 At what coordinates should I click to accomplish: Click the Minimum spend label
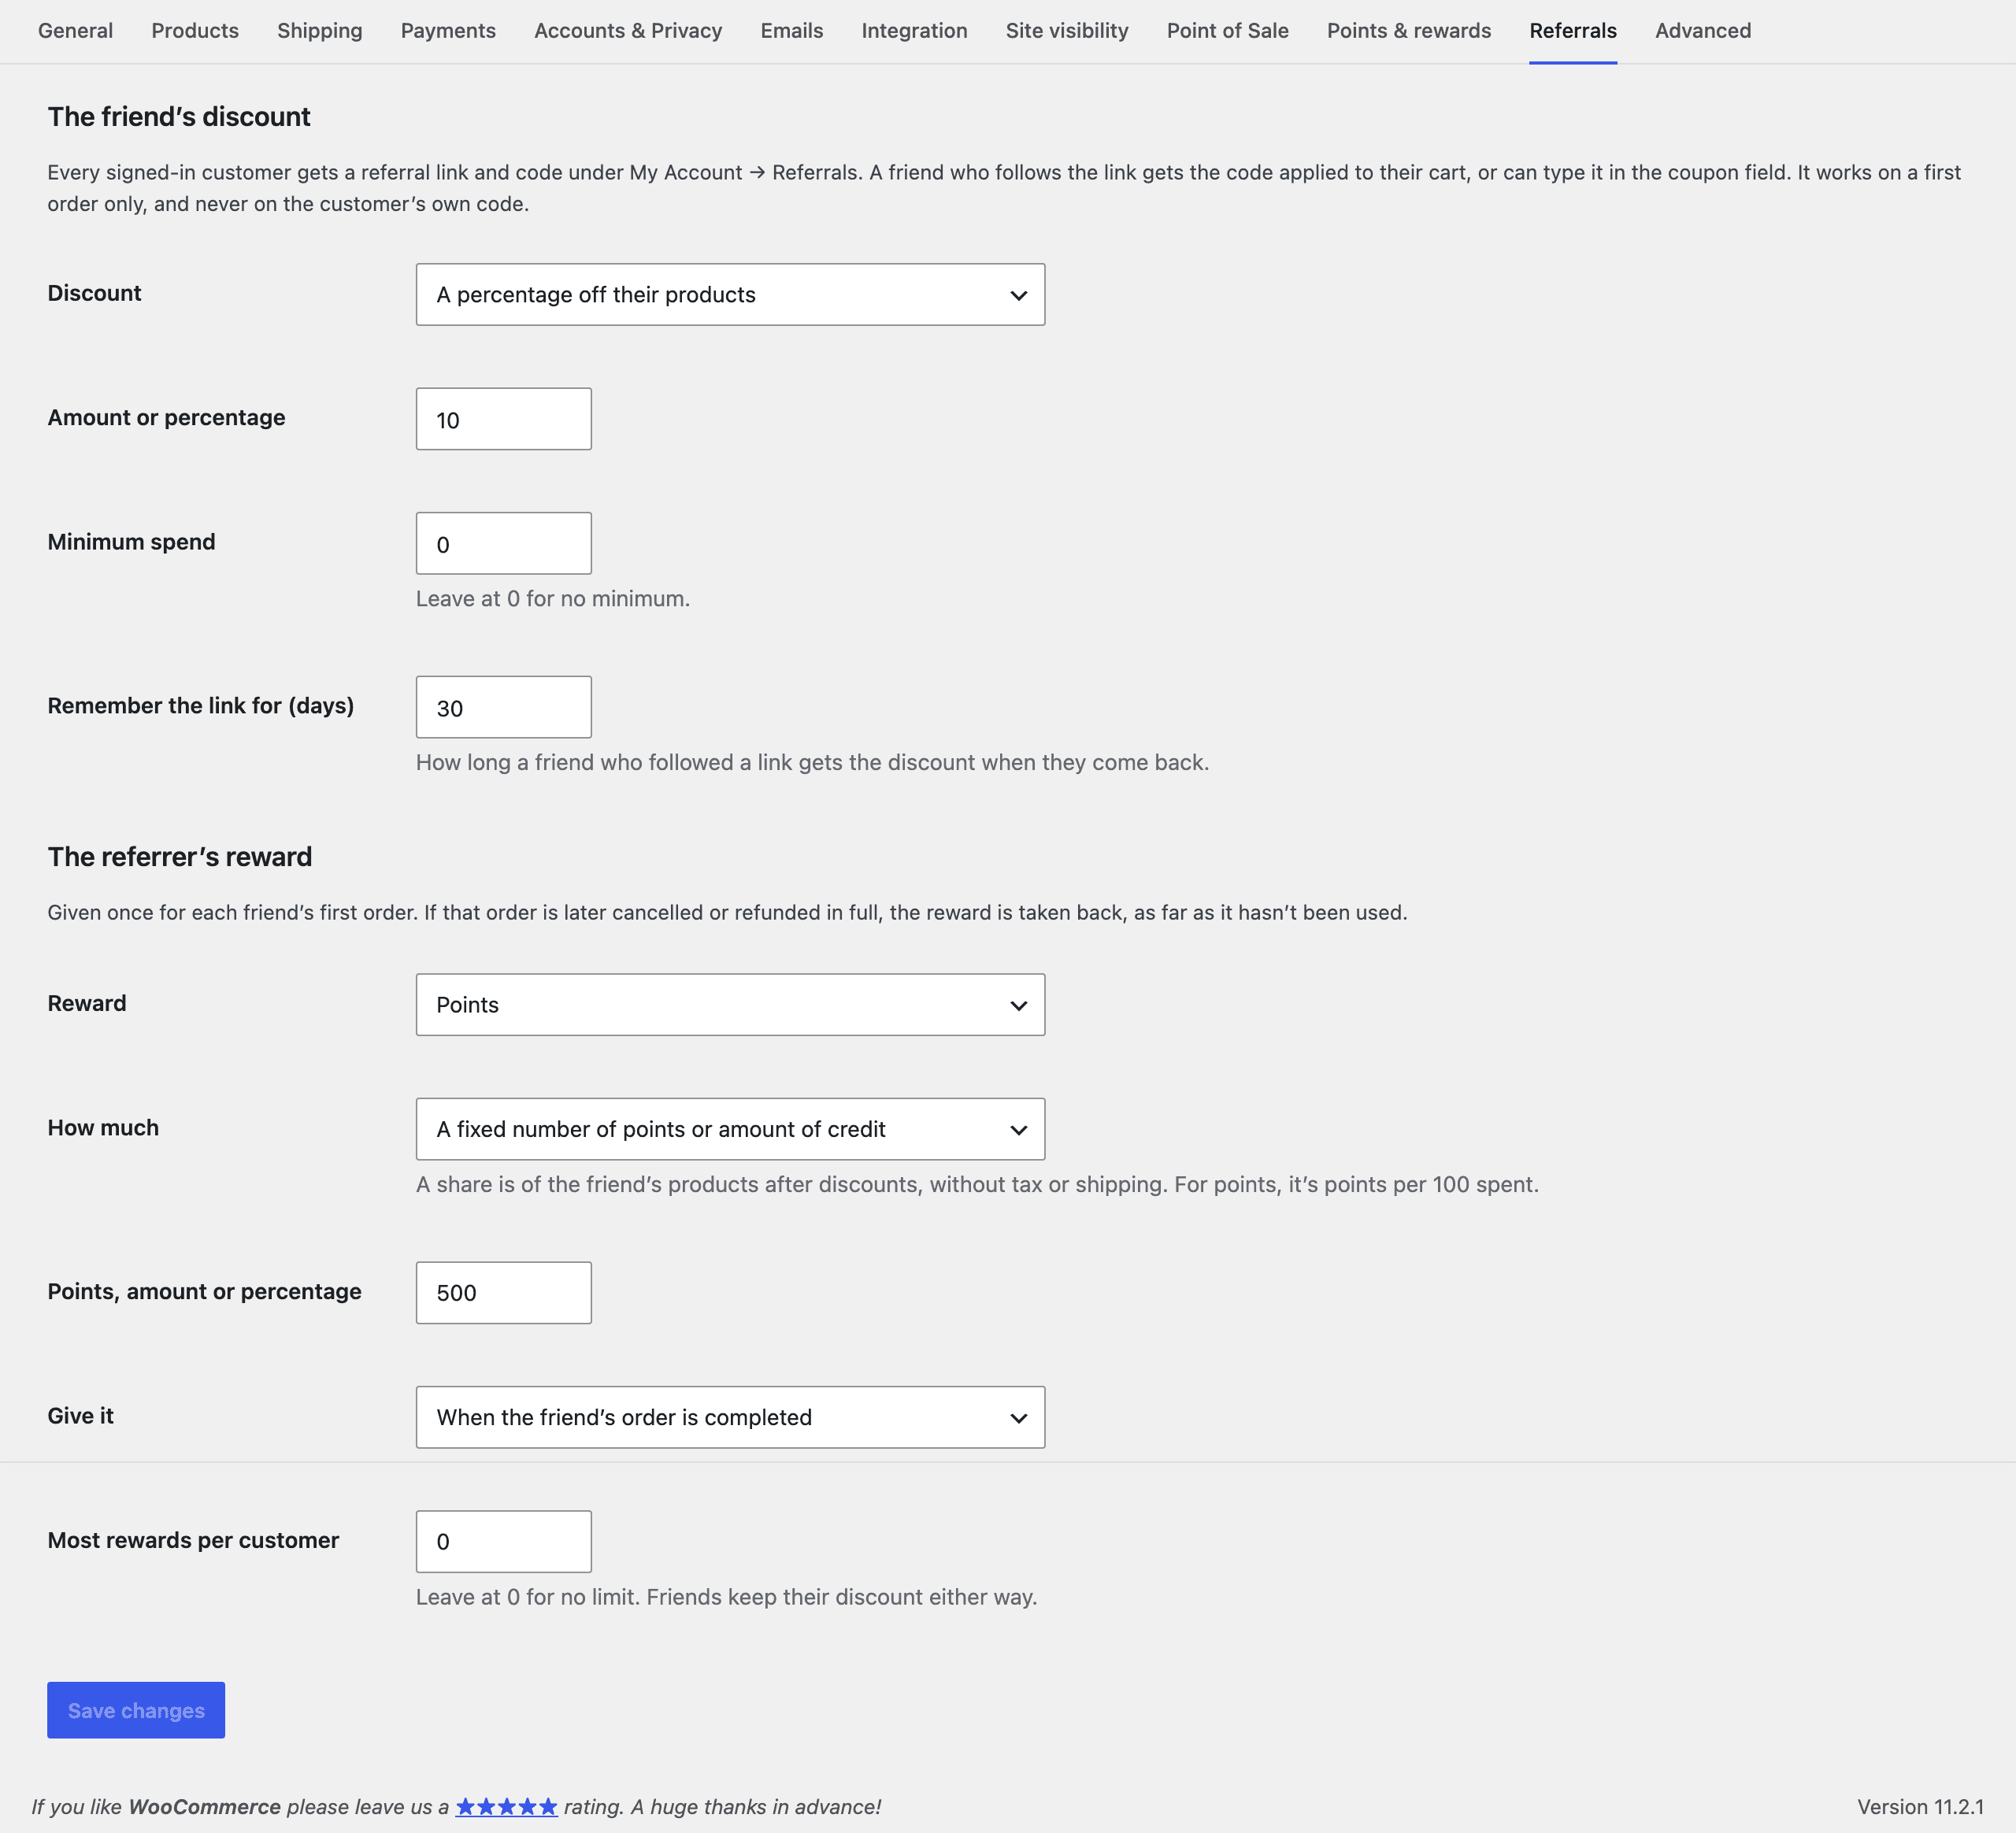[131, 542]
